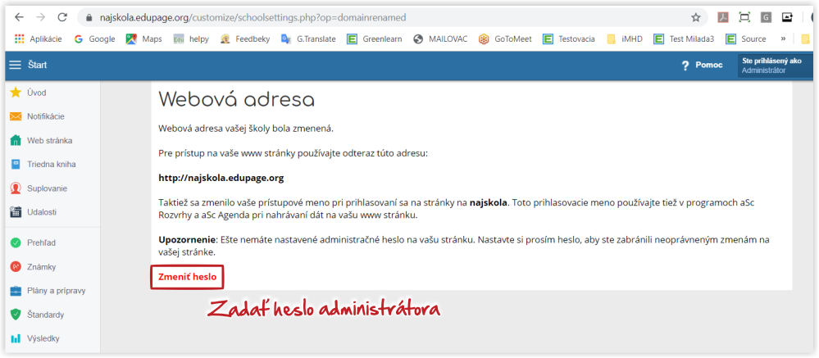The width and height of the screenshot is (819, 358).
Task: Select Štandardy in the sidebar
Action: pyautogui.click(x=45, y=315)
